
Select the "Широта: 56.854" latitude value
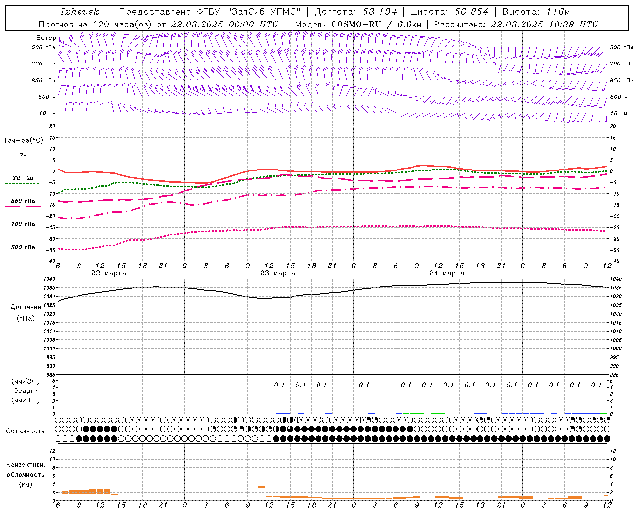pos(449,12)
